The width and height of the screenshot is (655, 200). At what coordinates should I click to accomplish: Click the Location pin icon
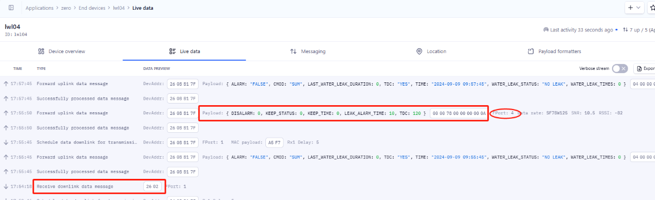[419, 51]
